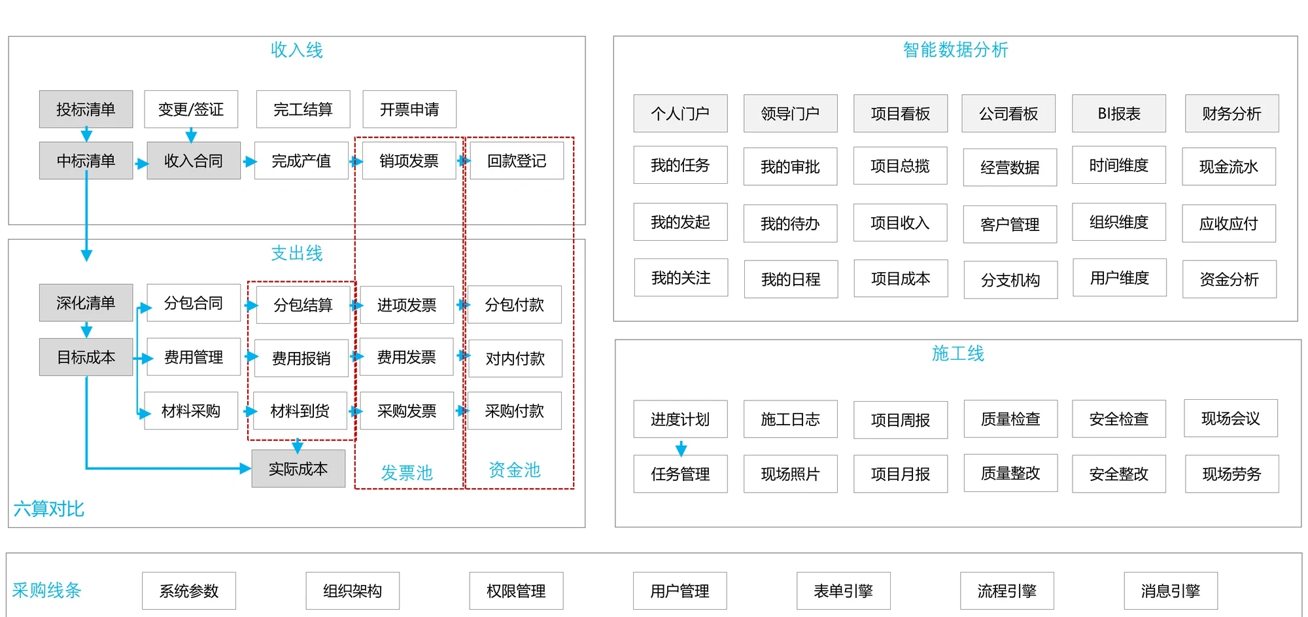
Task: Click the 费用管理 box
Action: 194,357
